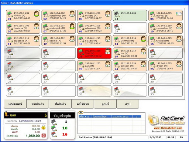
Task: Click the Call Center (087-860-3176) status text
Action: coord(95,137)
